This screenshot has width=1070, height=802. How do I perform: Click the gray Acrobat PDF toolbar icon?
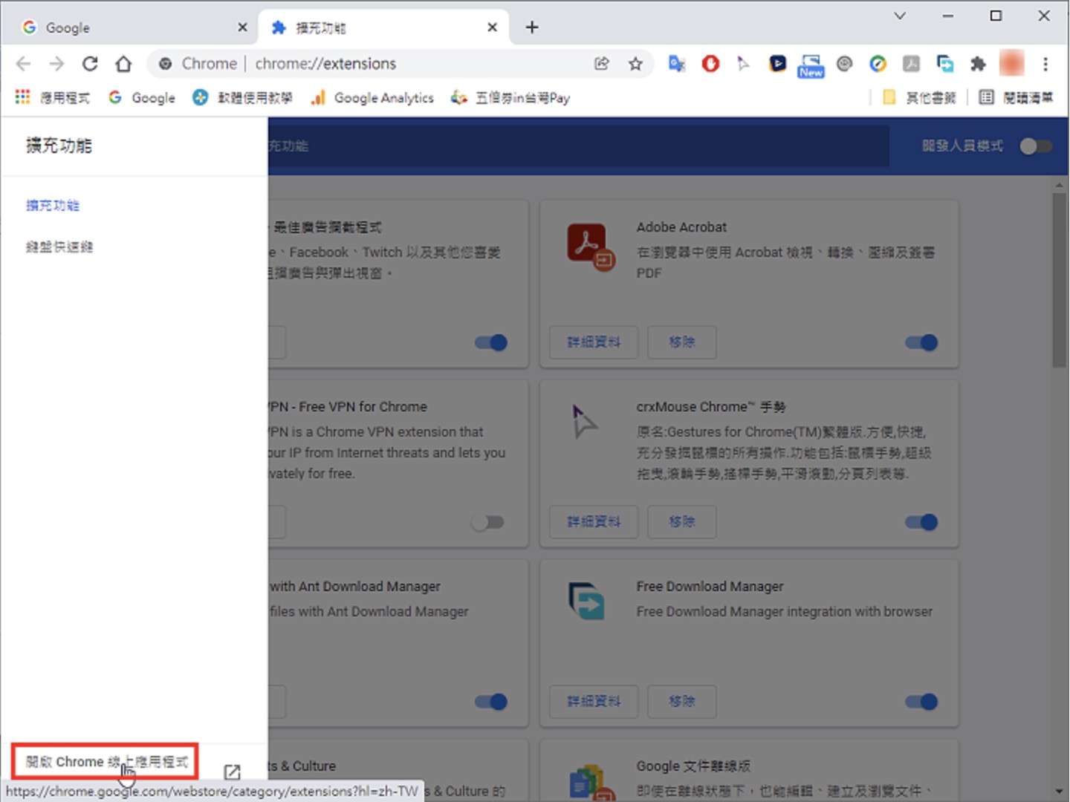tap(911, 64)
